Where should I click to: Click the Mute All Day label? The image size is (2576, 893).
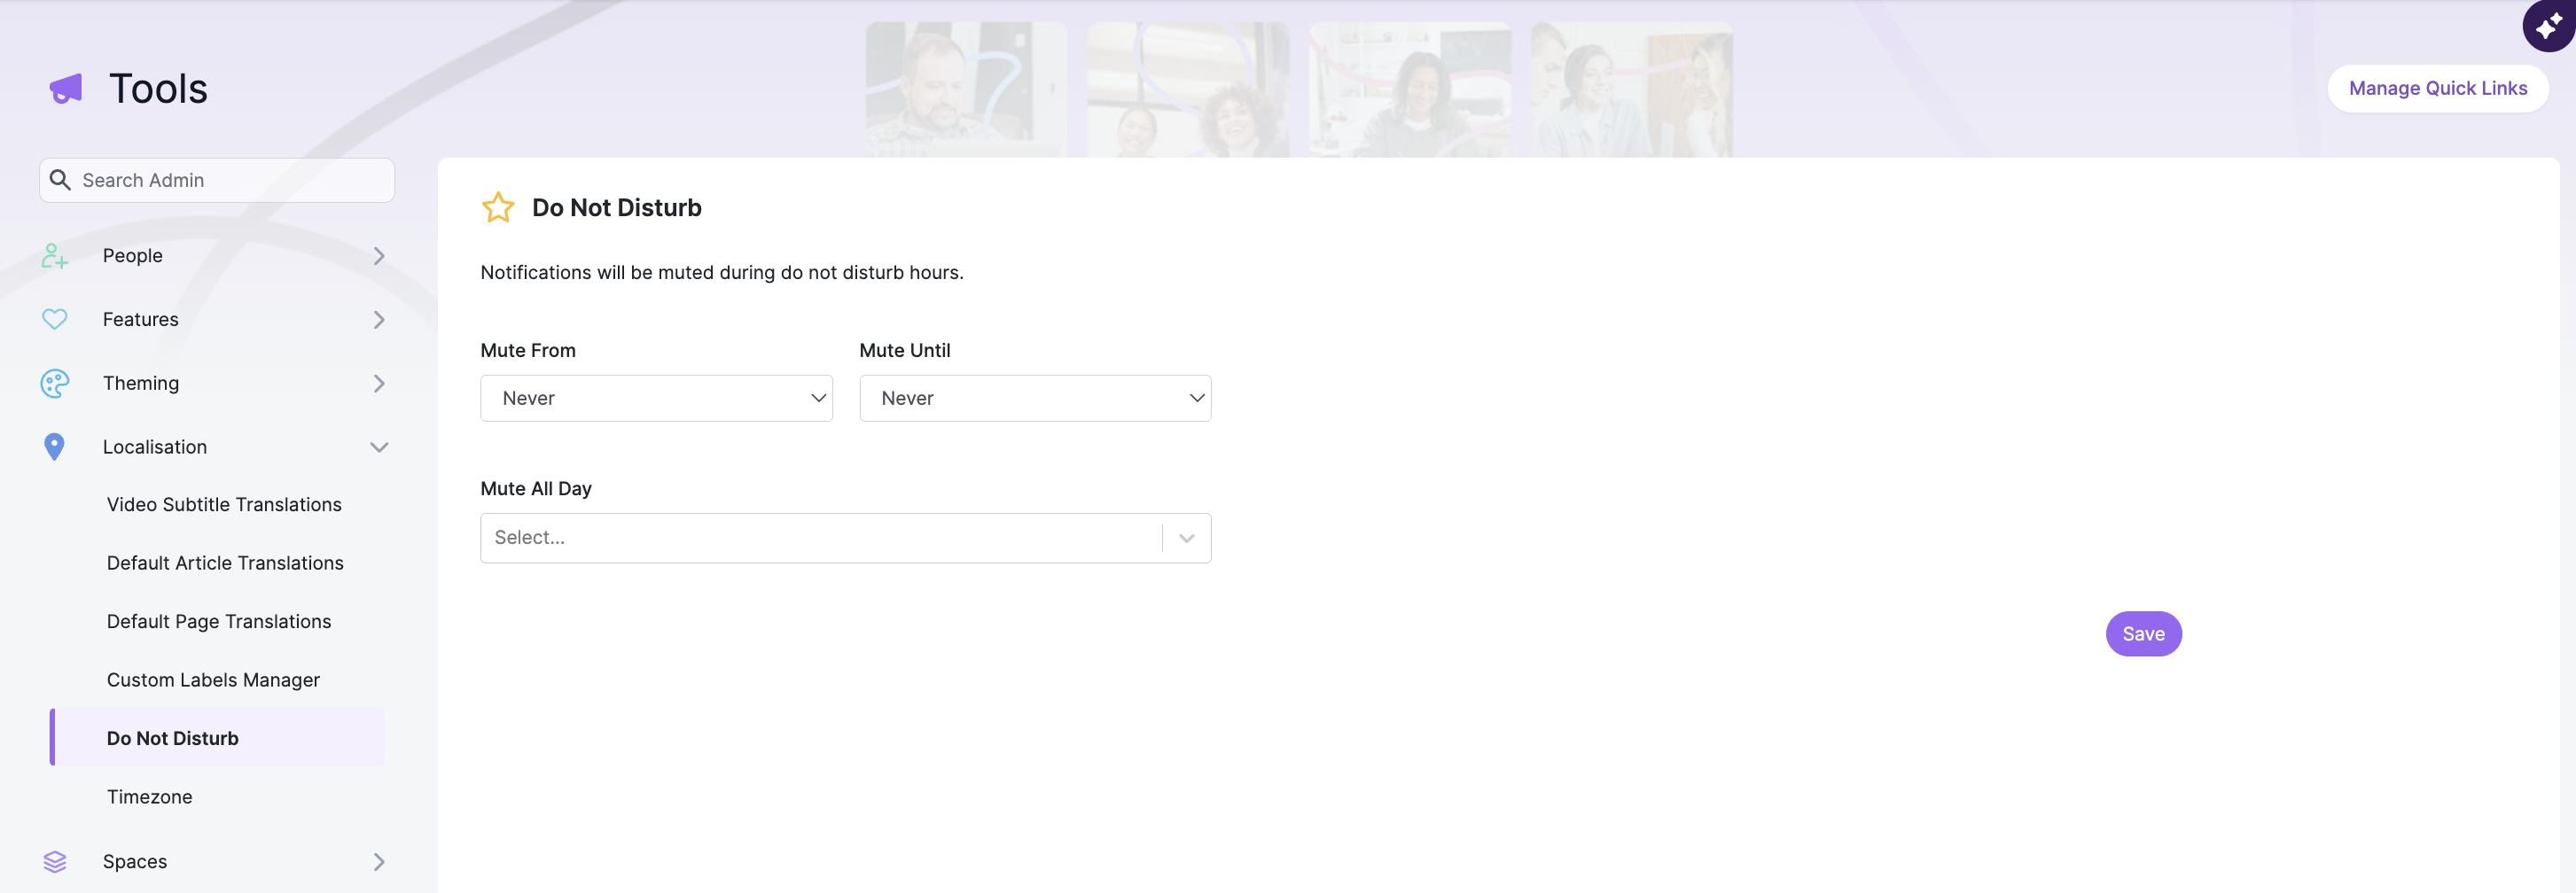tap(536, 488)
